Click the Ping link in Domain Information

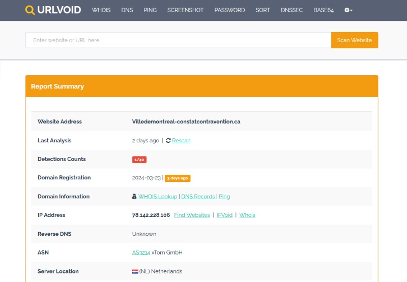pos(224,197)
